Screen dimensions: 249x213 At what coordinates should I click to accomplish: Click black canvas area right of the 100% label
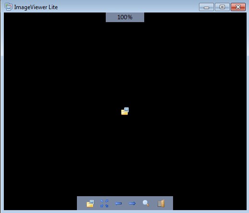tap(195, 17)
